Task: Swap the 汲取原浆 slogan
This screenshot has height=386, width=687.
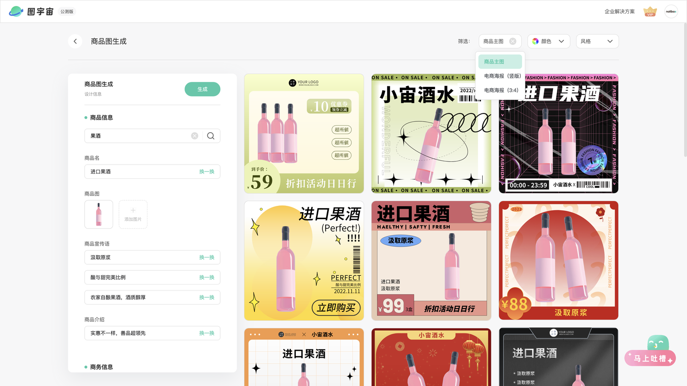Action: pos(207,257)
